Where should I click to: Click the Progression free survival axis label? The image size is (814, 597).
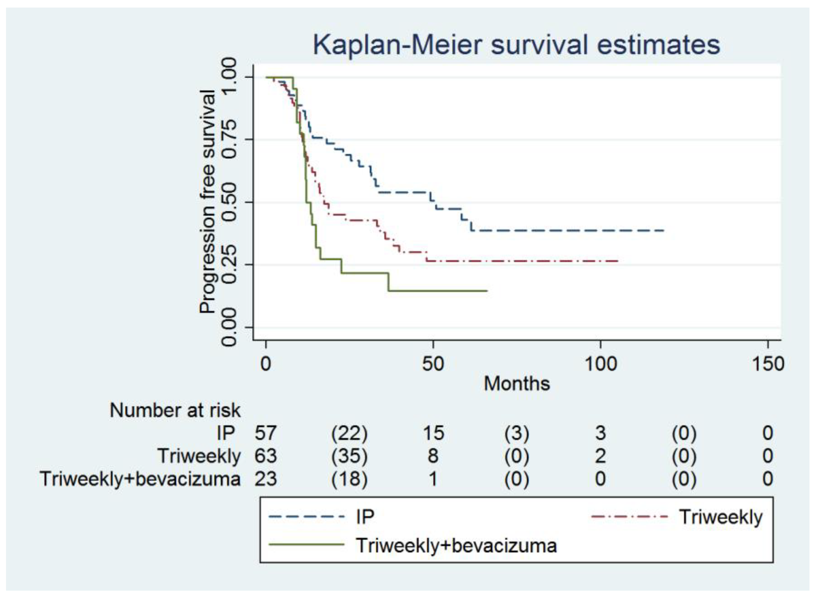(208, 202)
